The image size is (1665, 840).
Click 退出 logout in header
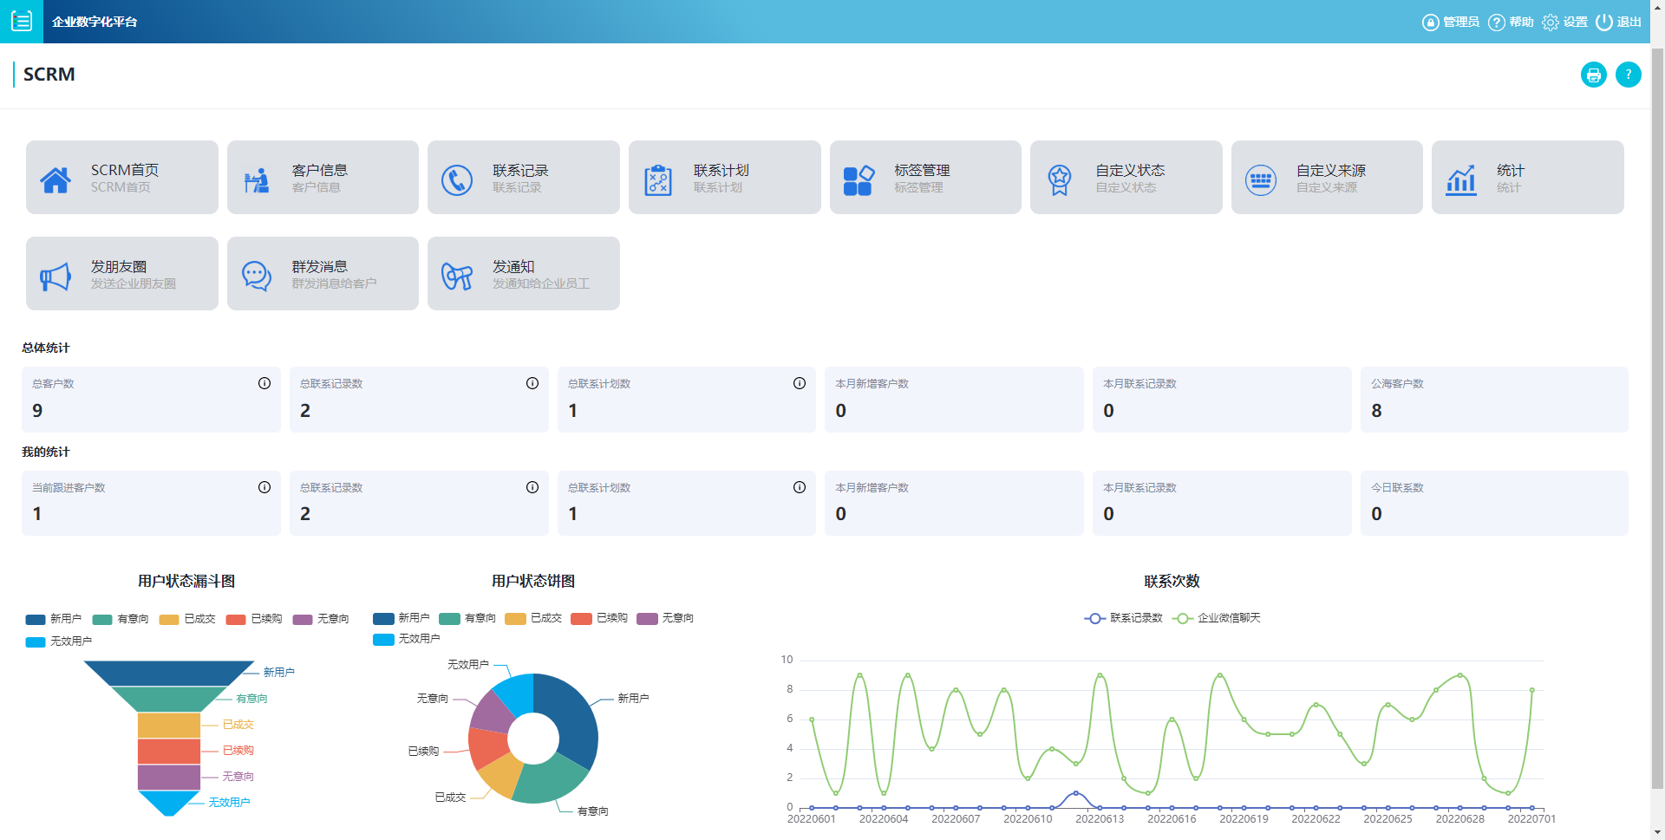[1619, 22]
